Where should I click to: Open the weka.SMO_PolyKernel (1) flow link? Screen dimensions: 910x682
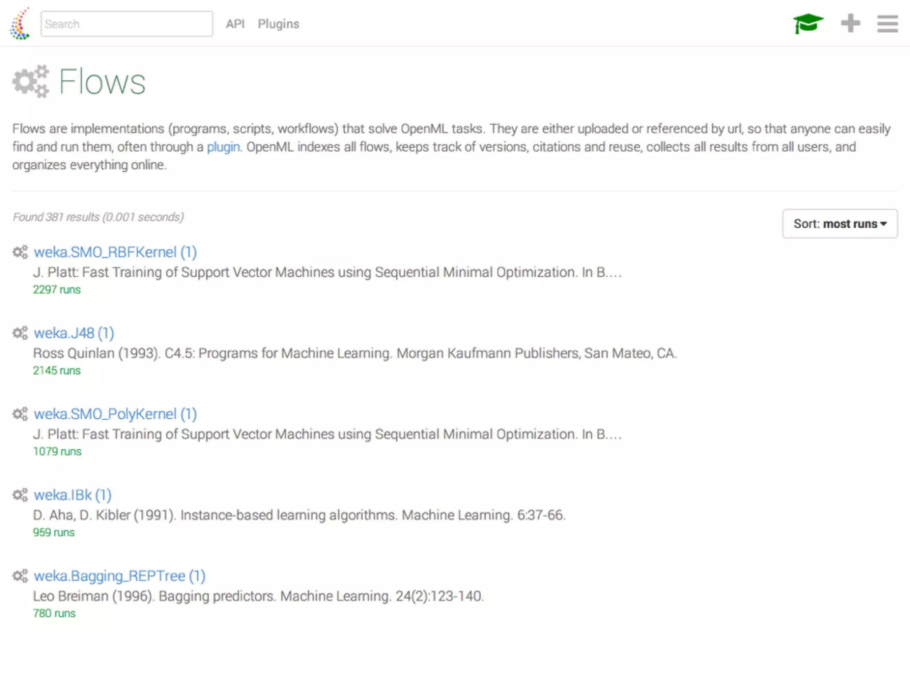tap(115, 414)
